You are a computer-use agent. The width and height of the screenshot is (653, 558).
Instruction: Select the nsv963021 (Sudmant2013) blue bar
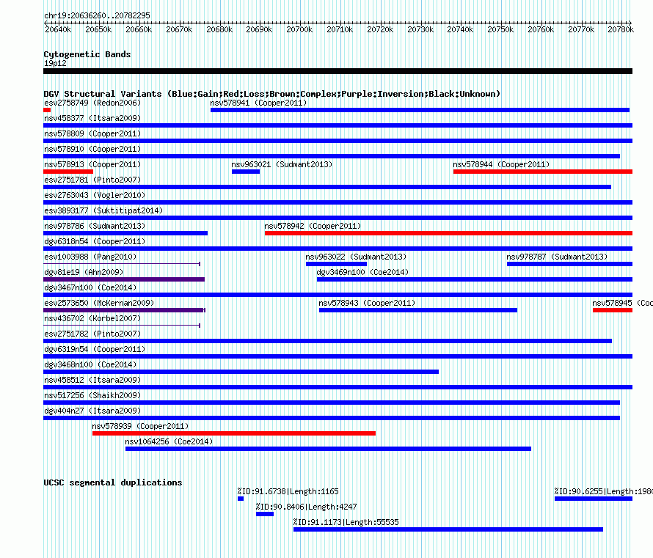[x=246, y=172]
